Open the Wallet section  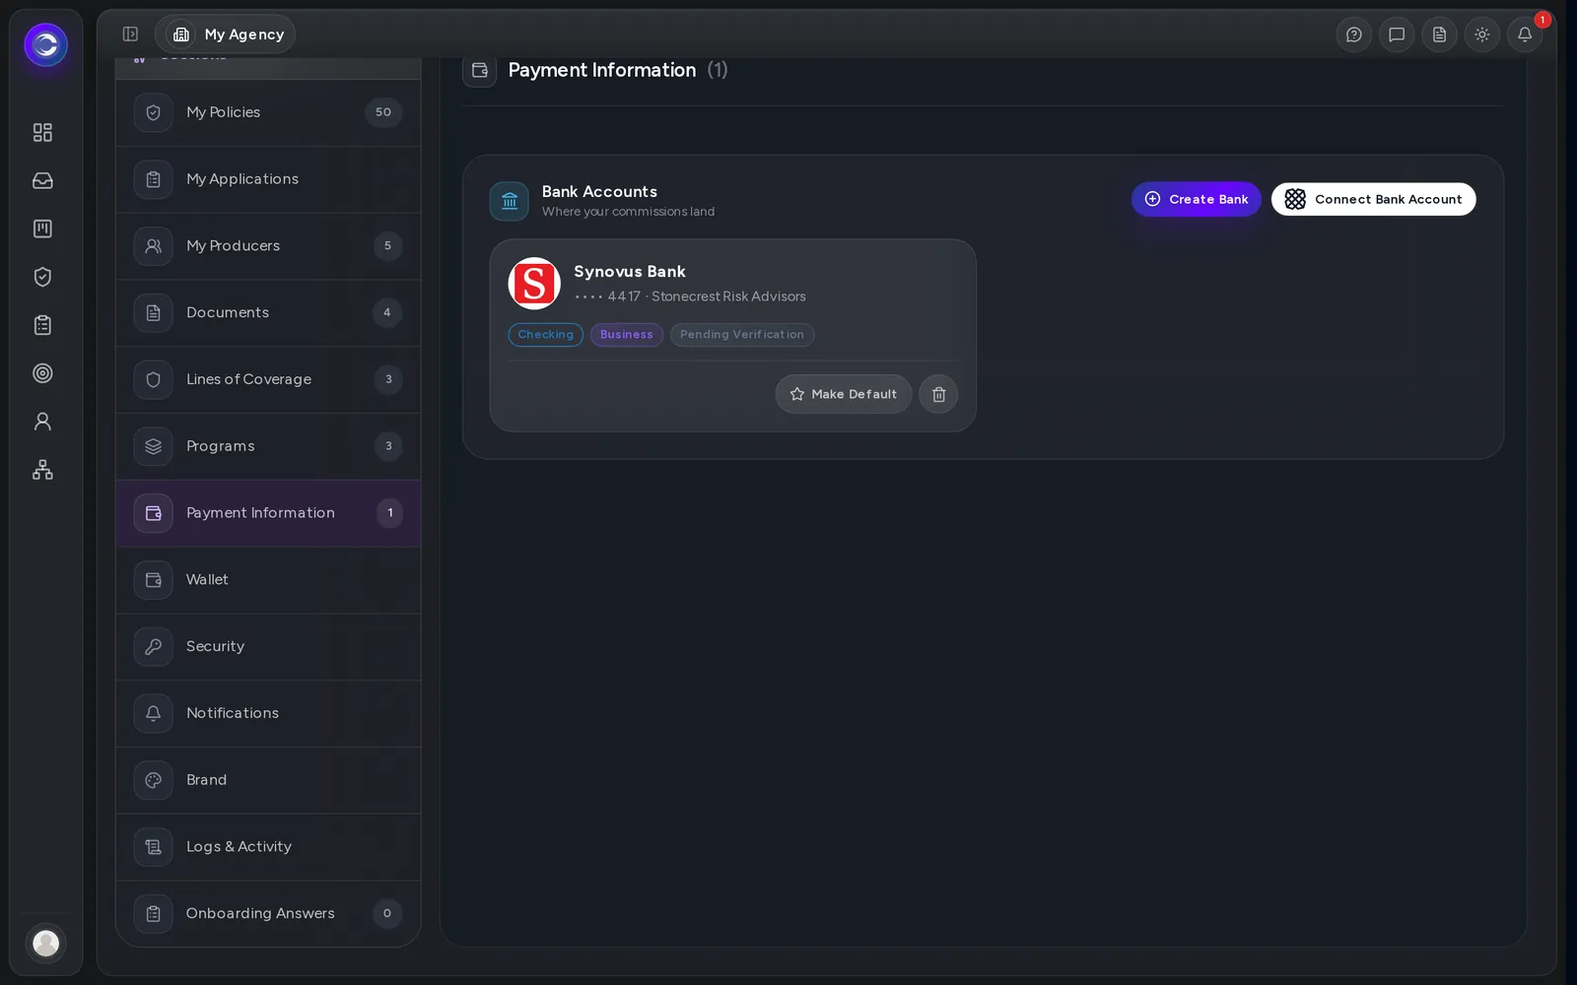click(268, 580)
